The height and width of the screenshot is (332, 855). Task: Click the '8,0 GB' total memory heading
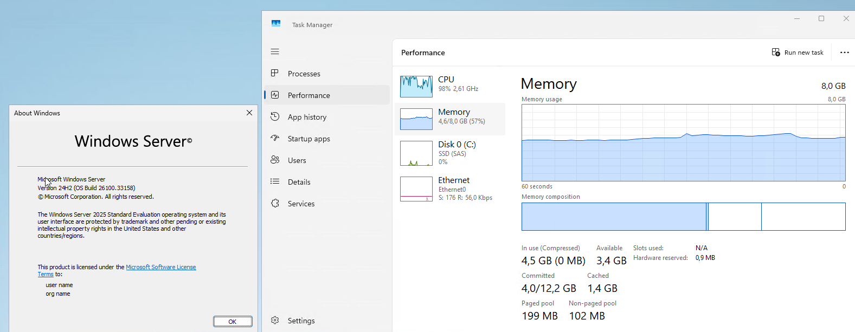click(833, 86)
